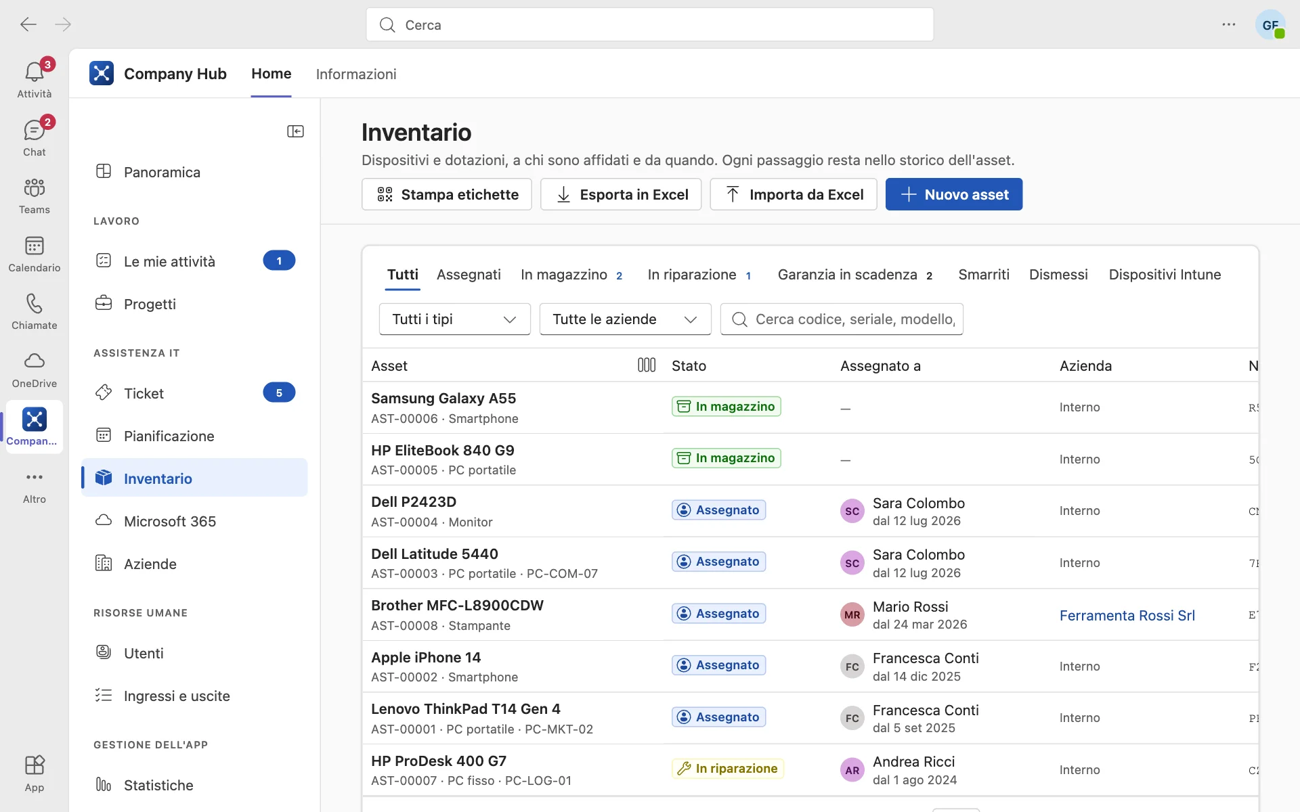Open the Ferramenta Rossi Srl link
1300x812 pixels.
[1127, 615]
